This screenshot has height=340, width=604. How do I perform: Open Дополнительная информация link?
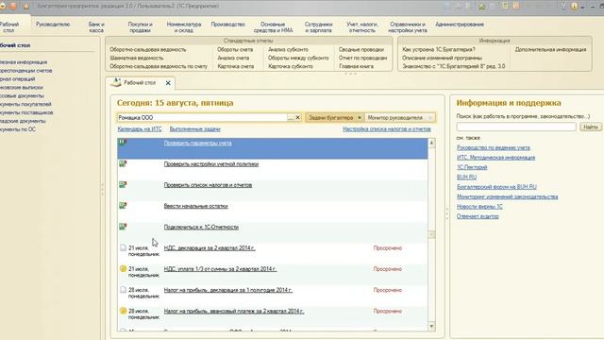tap(550, 49)
